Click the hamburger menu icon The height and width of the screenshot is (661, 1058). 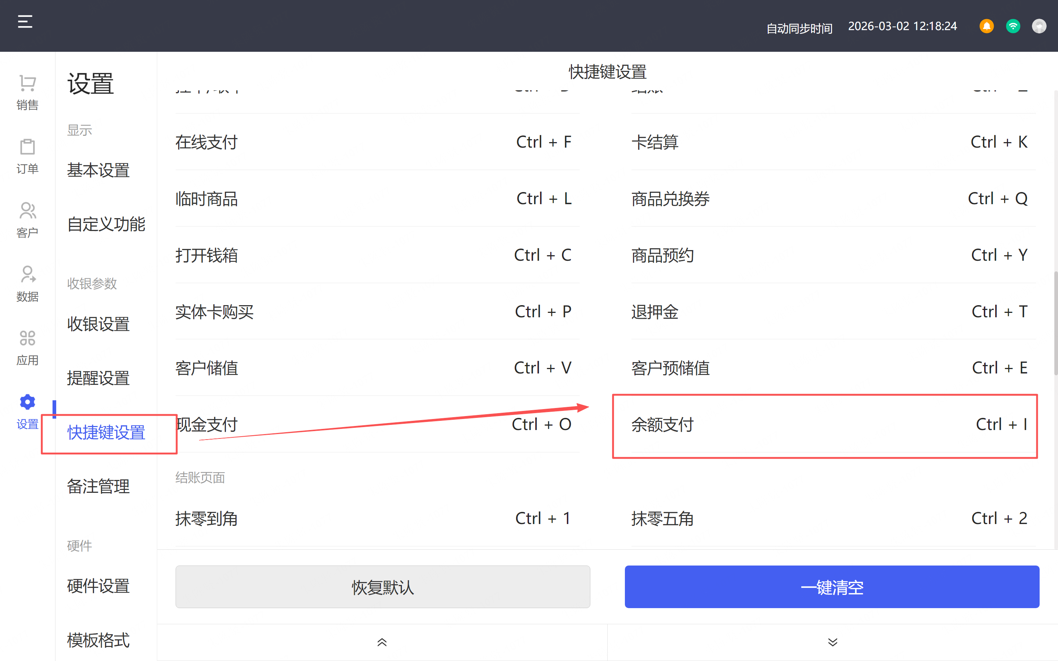click(x=25, y=21)
